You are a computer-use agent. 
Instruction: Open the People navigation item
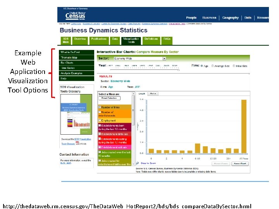191,17
